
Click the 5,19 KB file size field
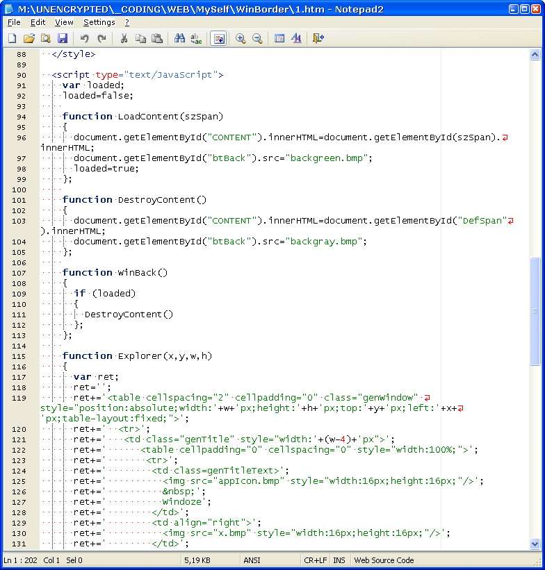197,560
